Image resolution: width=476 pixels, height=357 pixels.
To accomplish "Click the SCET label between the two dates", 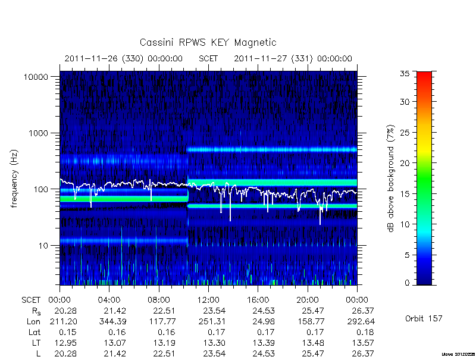I will [x=208, y=58].
